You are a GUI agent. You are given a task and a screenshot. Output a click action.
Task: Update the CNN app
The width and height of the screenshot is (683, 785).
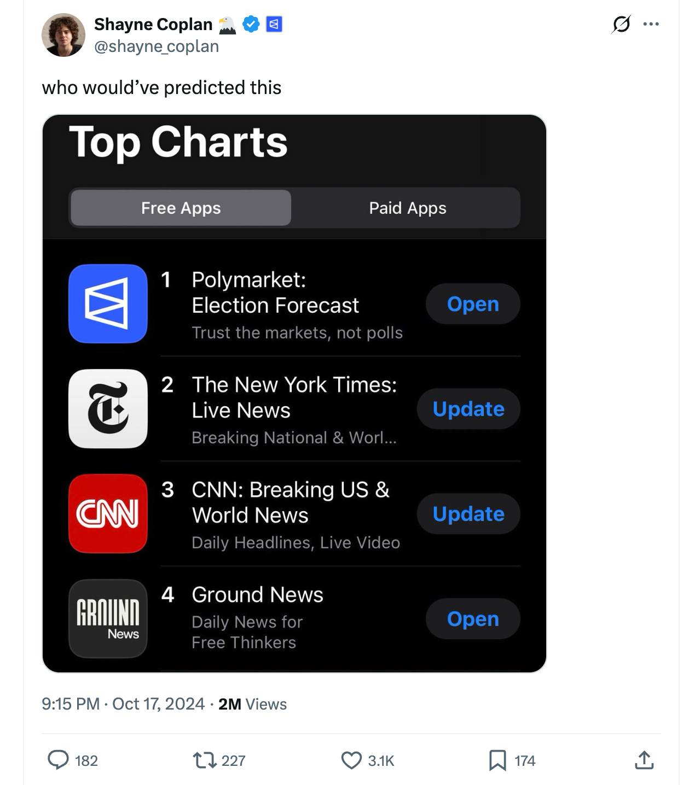coord(468,514)
